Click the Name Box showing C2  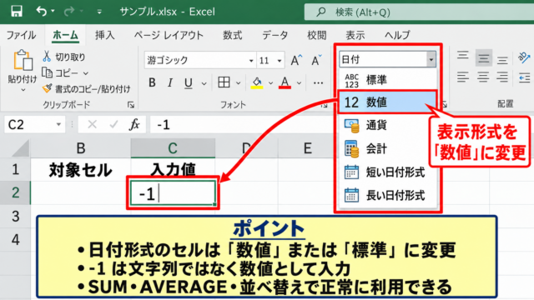(34, 124)
